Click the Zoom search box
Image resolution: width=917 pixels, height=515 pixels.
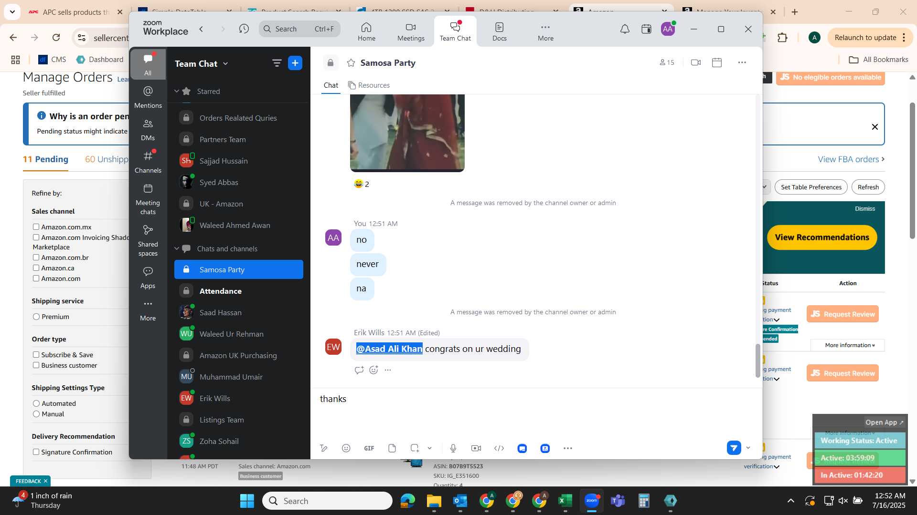click(x=299, y=29)
